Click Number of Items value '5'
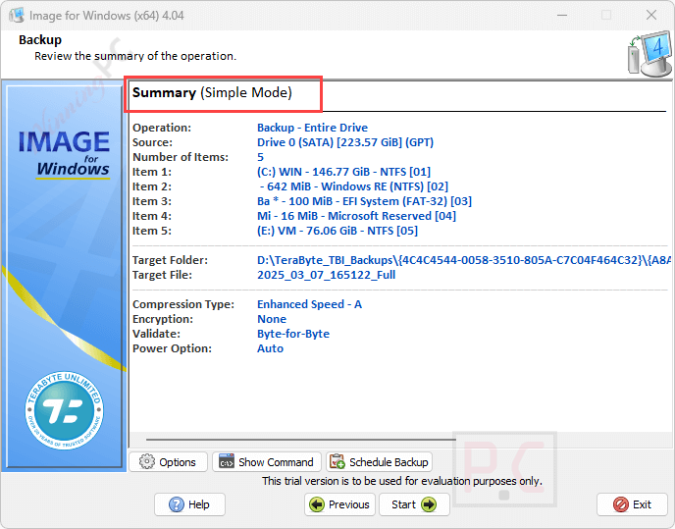The width and height of the screenshot is (675, 529). coord(260,157)
